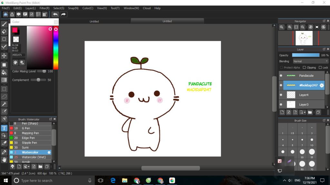Select the Eraser tool
The image size is (330, 185).
(4, 32)
